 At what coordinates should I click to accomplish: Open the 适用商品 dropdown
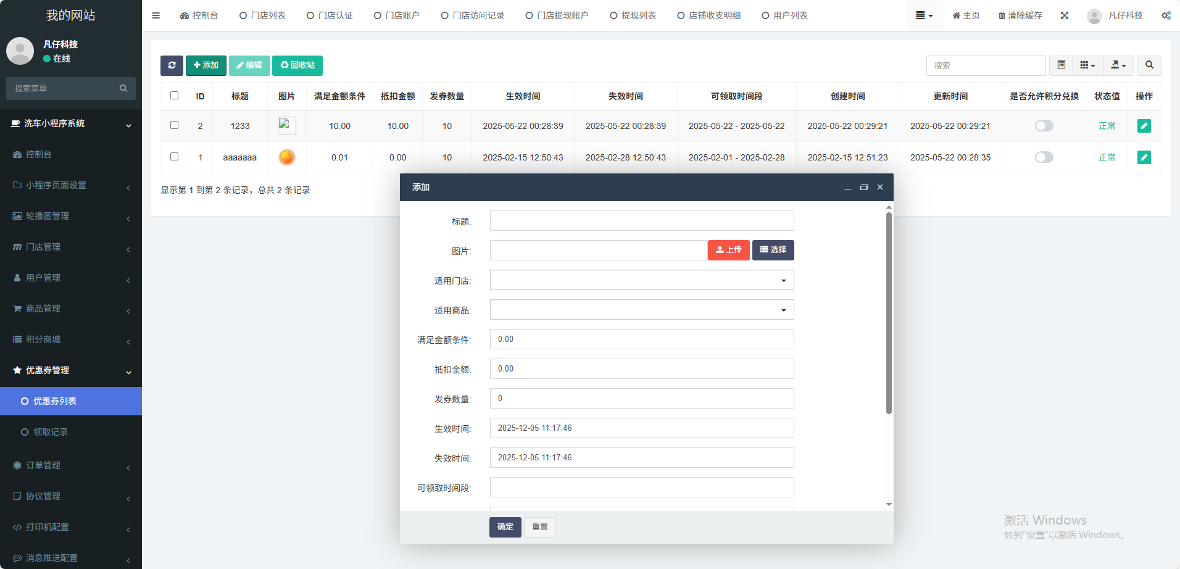[x=642, y=310]
